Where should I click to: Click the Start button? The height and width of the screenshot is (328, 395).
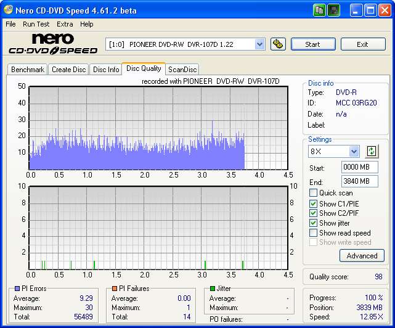tap(313, 44)
